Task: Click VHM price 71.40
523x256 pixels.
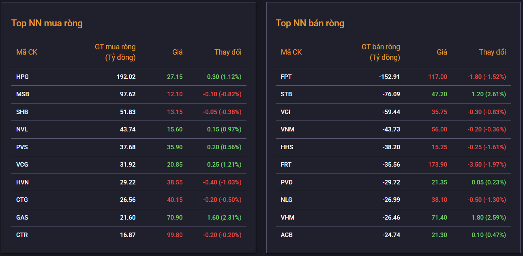Action: tap(439, 218)
